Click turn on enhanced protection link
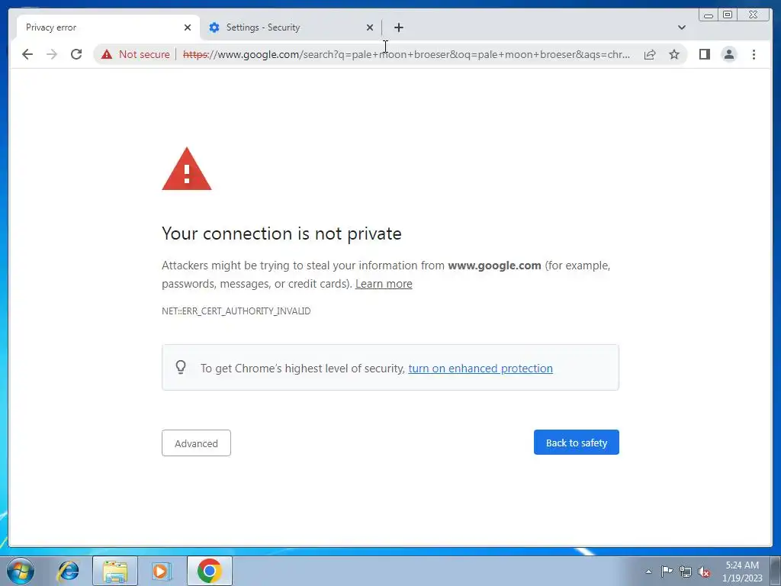The height and width of the screenshot is (586, 781). click(x=480, y=369)
